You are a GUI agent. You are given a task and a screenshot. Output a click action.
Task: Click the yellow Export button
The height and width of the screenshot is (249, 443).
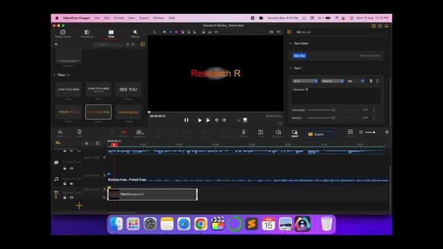coord(319,134)
